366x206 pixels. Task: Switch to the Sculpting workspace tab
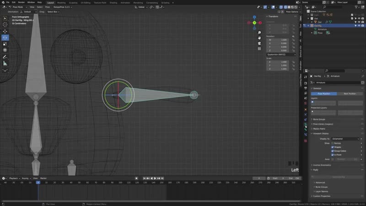pos(73,3)
